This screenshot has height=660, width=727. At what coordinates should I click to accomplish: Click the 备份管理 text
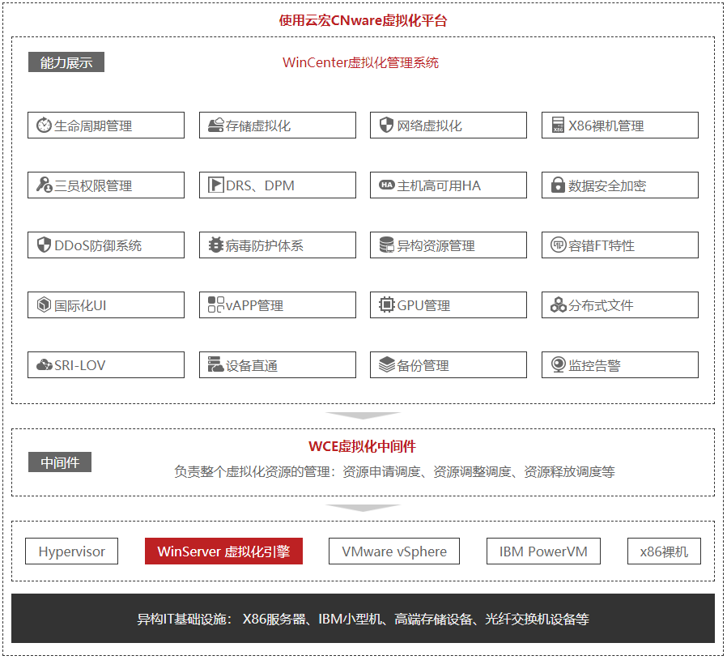(x=423, y=365)
